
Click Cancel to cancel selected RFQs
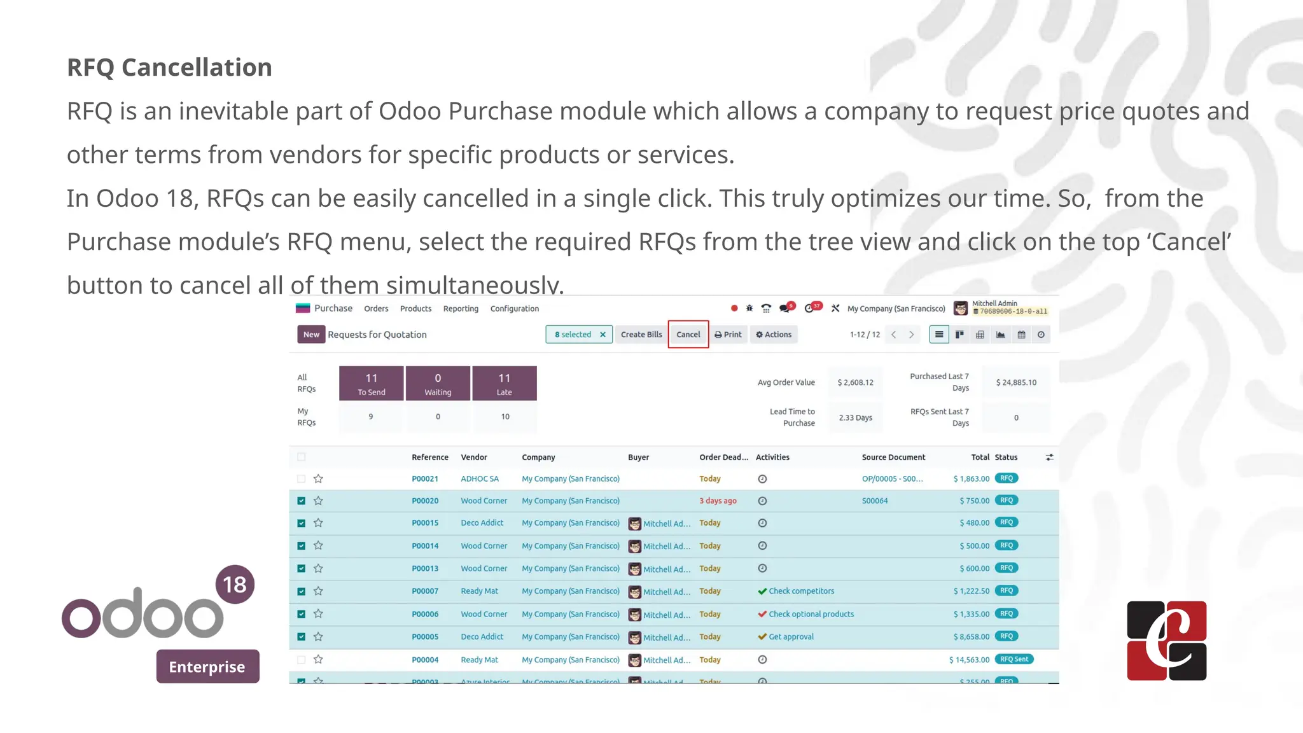click(x=688, y=335)
